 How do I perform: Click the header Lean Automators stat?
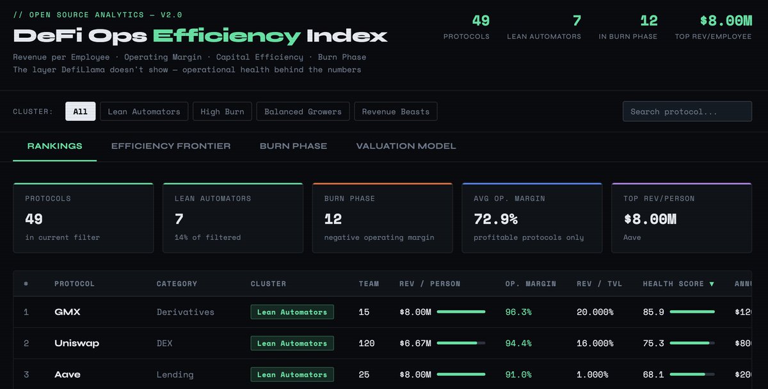pyautogui.click(x=544, y=28)
